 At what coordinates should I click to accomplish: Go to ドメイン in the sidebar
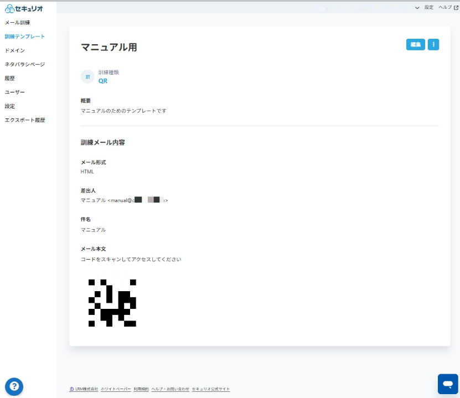click(14, 50)
